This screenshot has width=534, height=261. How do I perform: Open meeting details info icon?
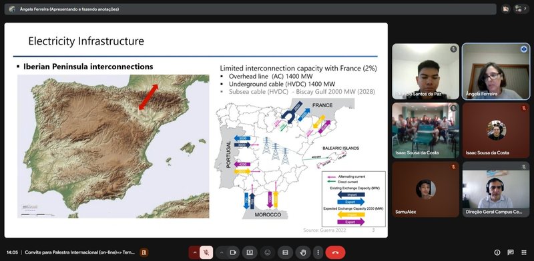click(497, 252)
